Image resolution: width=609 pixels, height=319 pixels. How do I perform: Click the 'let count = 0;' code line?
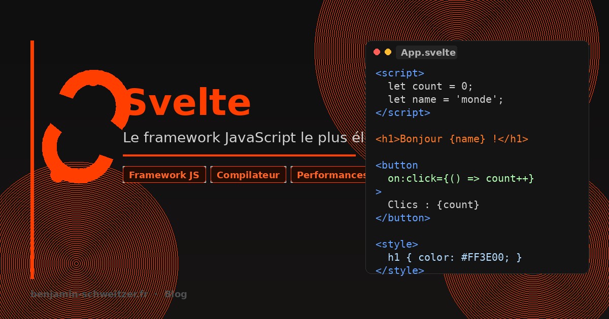click(430, 86)
